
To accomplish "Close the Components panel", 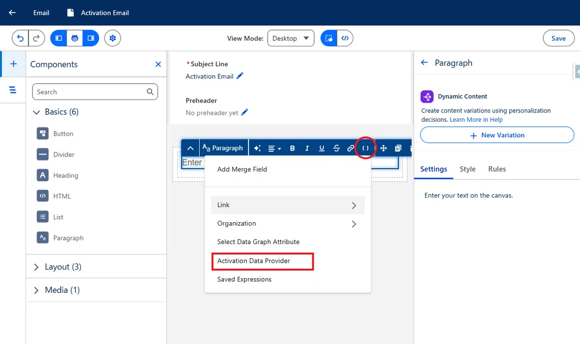I will tap(158, 64).
